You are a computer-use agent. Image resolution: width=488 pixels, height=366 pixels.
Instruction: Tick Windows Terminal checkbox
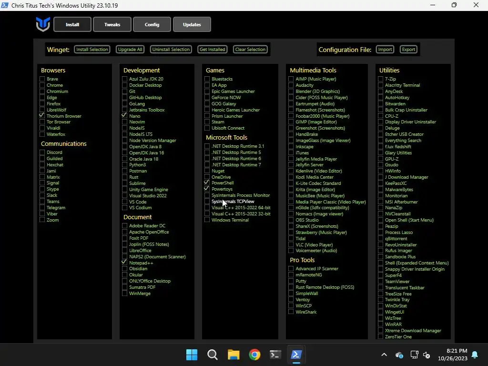207,220
